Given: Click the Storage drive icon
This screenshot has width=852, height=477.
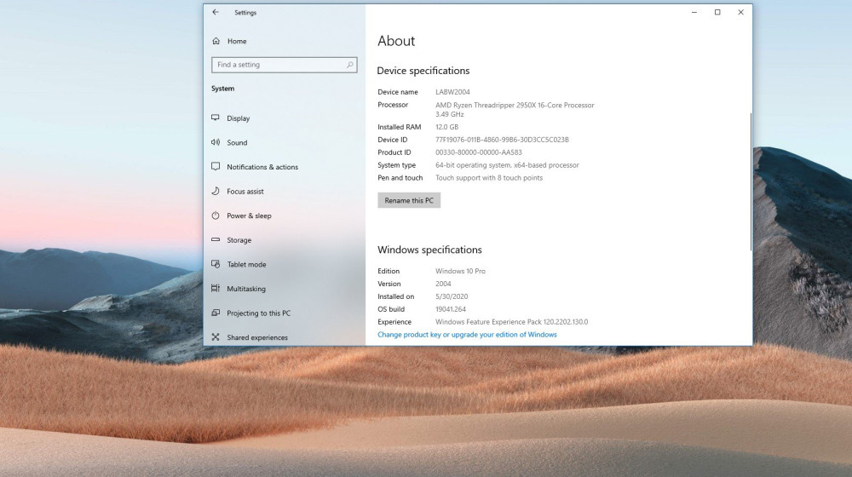Looking at the screenshot, I should 216,239.
